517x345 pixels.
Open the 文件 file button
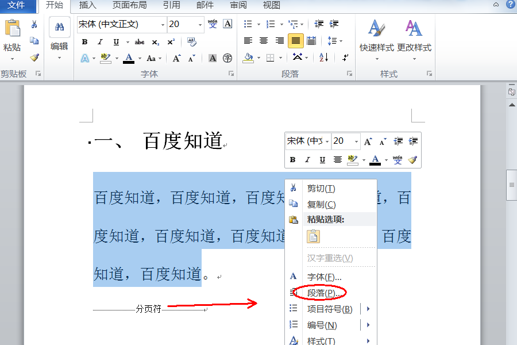point(16,5)
